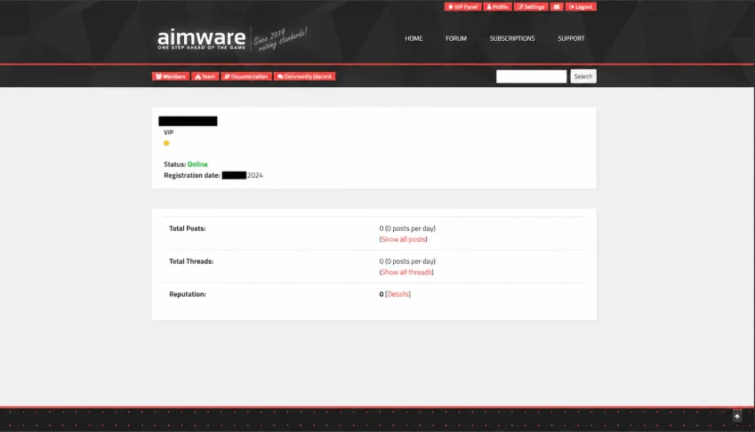Open the FORUM menu item
The image size is (755, 432).
456,38
